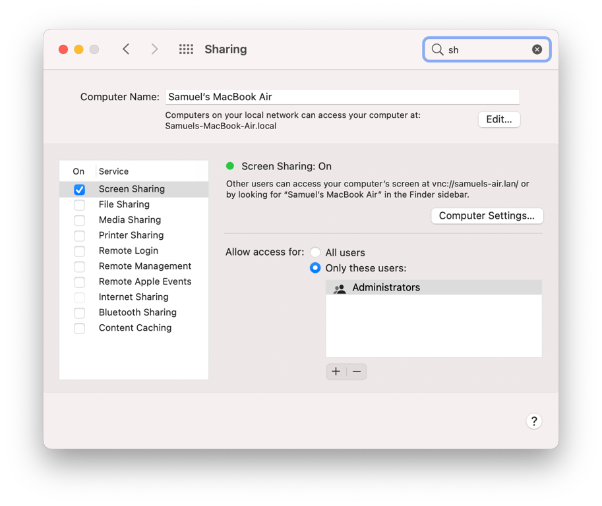Select Printer Sharing in the service list
The height and width of the screenshot is (506, 602).
(131, 235)
